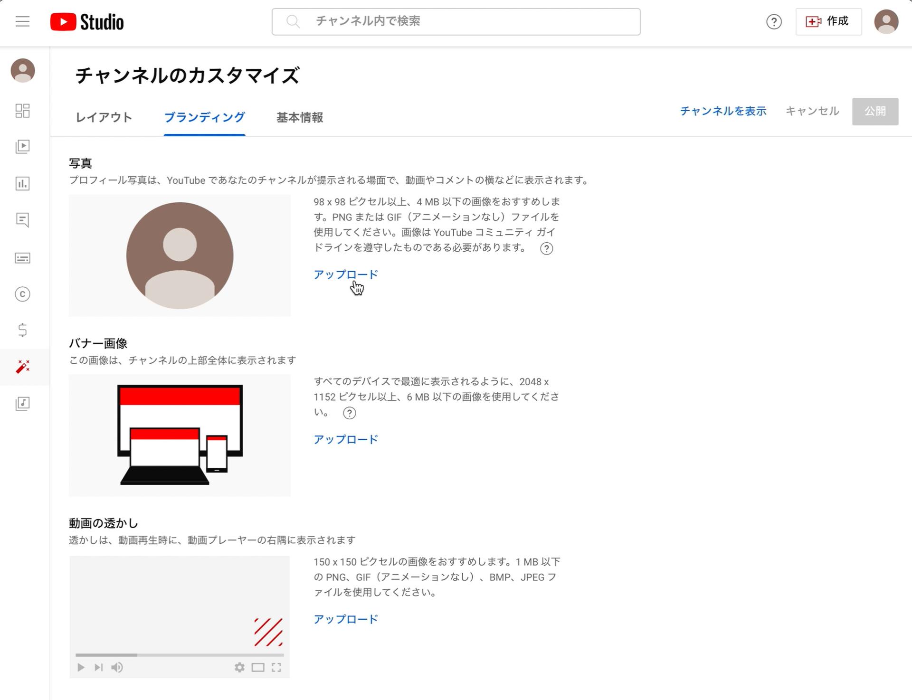Open the monetization dollar icon in sidebar
912x700 pixels.
pos(22,331)
